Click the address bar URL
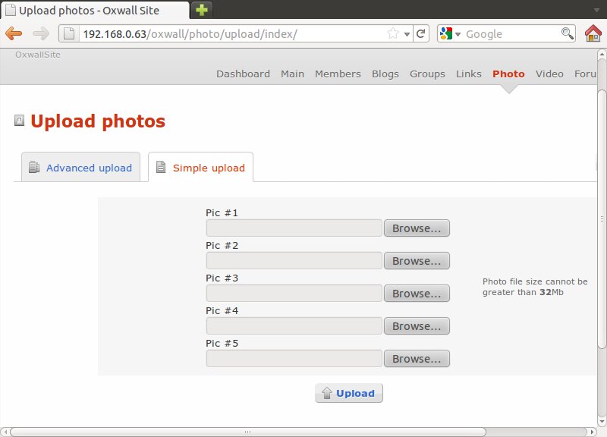 pos(190,34)
